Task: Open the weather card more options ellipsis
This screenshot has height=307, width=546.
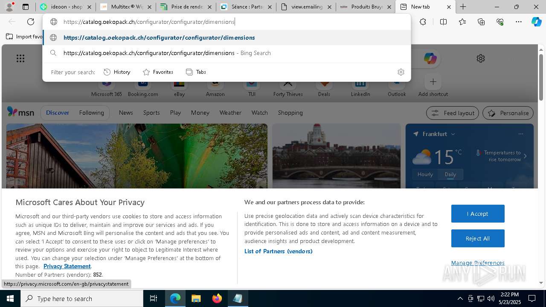Action: 520,134
